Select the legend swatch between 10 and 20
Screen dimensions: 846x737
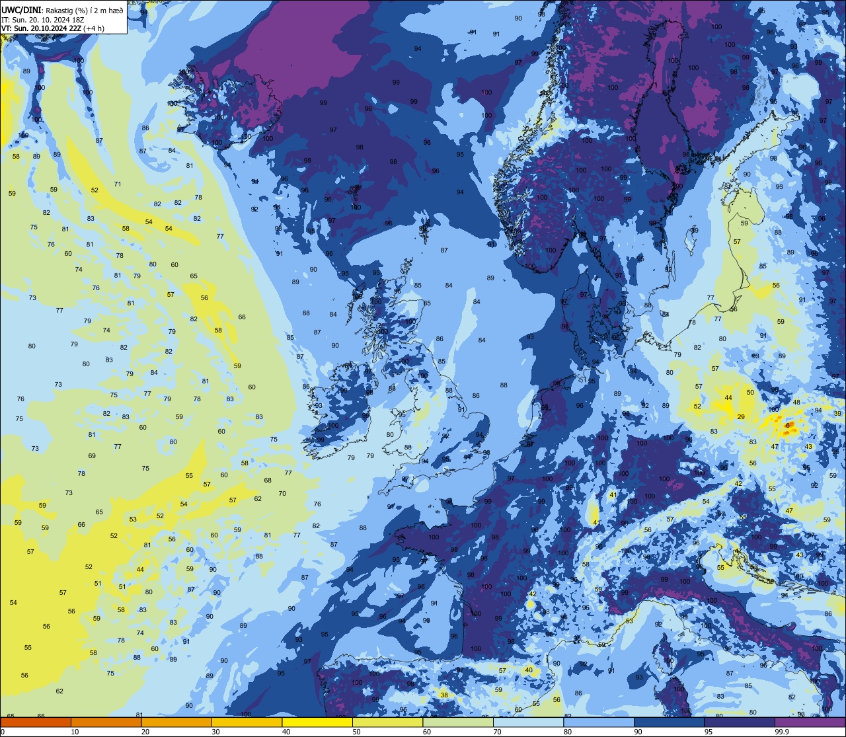pyautogui.click(x=106, y=722)
